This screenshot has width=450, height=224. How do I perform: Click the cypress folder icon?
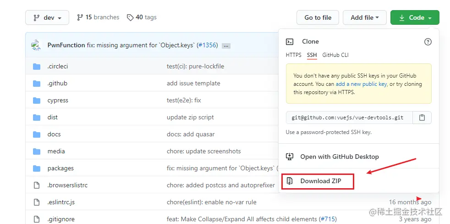click(x=37, y=101)
